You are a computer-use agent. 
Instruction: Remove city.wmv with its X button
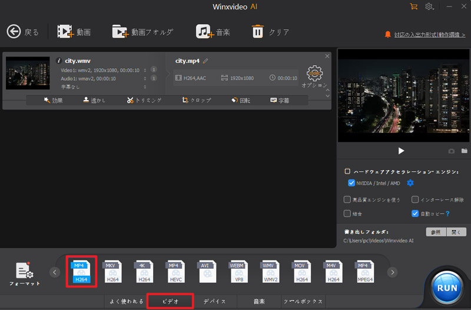327,56
